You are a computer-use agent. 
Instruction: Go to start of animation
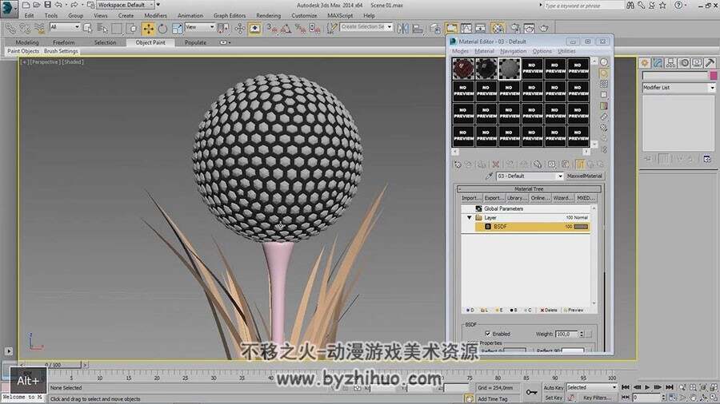click(x=626, y=387)
